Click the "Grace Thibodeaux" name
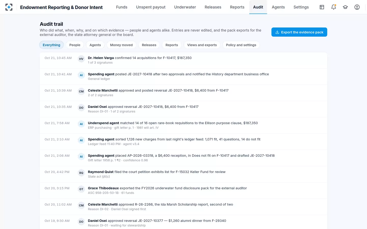Image resolution: width=367 pixels, height=229 pixels. pos(103,188)
